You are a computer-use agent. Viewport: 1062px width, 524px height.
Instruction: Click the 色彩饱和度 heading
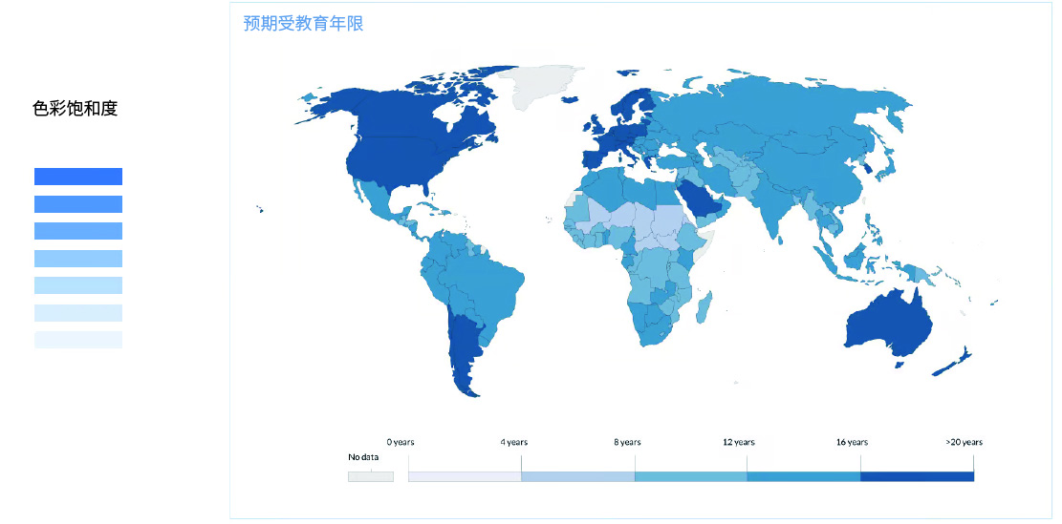pos(76,108)
